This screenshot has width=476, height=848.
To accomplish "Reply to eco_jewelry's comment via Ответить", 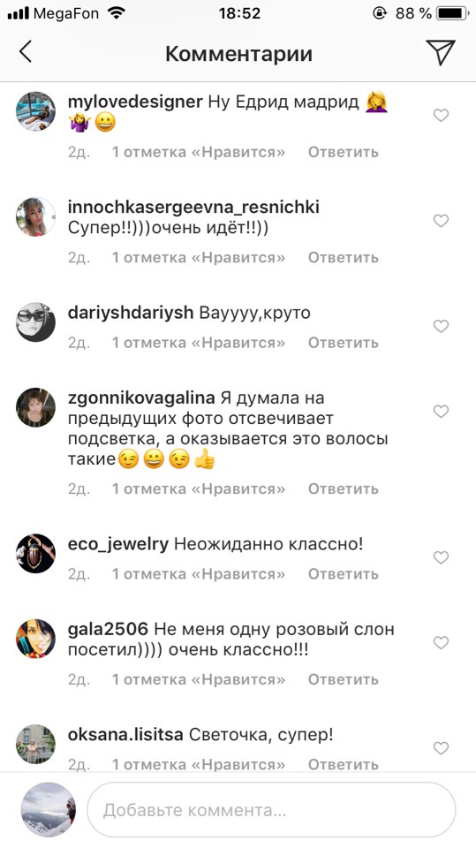I will pos(343,574).
